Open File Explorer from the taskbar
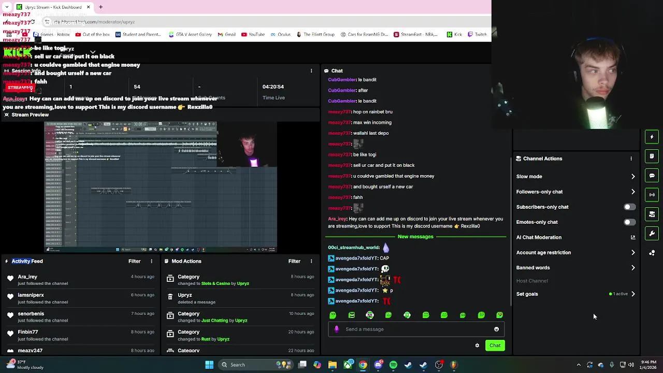The height and width of the screenshot is (373, 663). click(x=333, y=365)
